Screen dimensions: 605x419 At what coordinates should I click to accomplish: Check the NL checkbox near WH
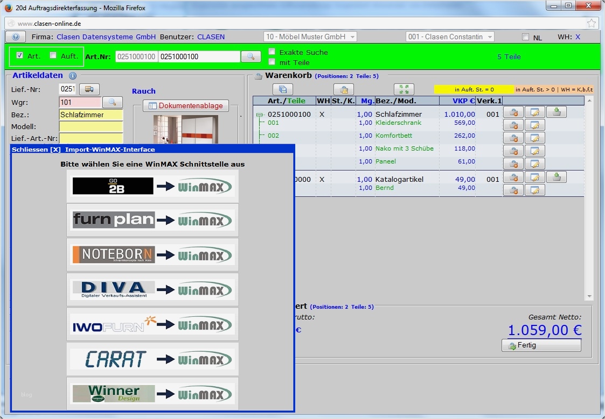(524, 37)
